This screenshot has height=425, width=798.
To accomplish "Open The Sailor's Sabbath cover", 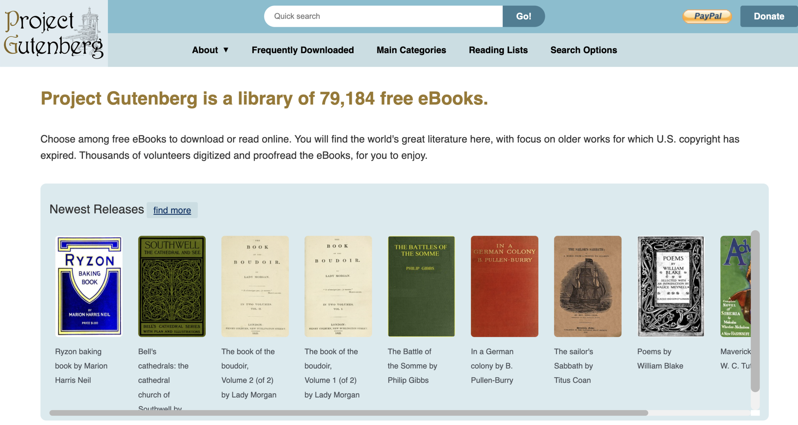I will (x=588, y=286).
